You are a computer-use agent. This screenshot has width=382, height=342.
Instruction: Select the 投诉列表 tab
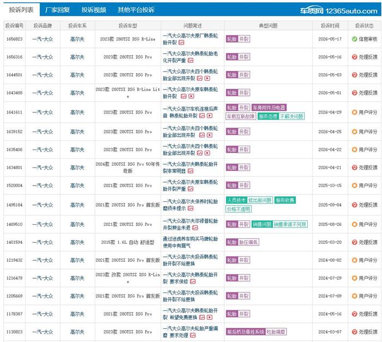click(21, 10)
